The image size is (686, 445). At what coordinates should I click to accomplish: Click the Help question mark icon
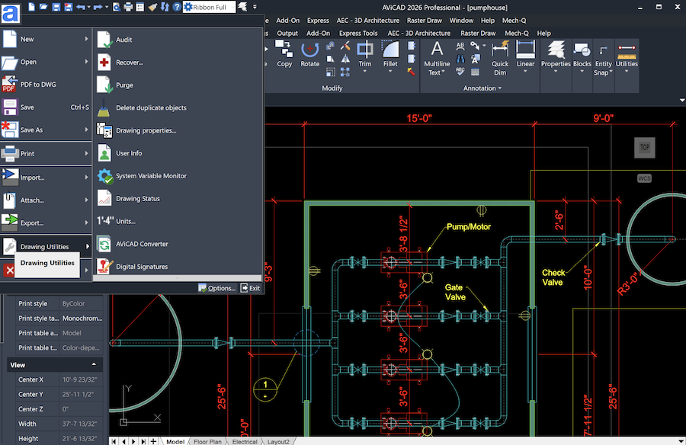(177, 6)
